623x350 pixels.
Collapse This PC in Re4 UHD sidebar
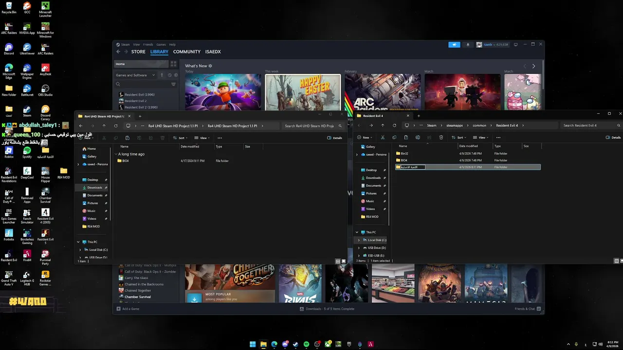pyautogui.click(x=78, y=242)
